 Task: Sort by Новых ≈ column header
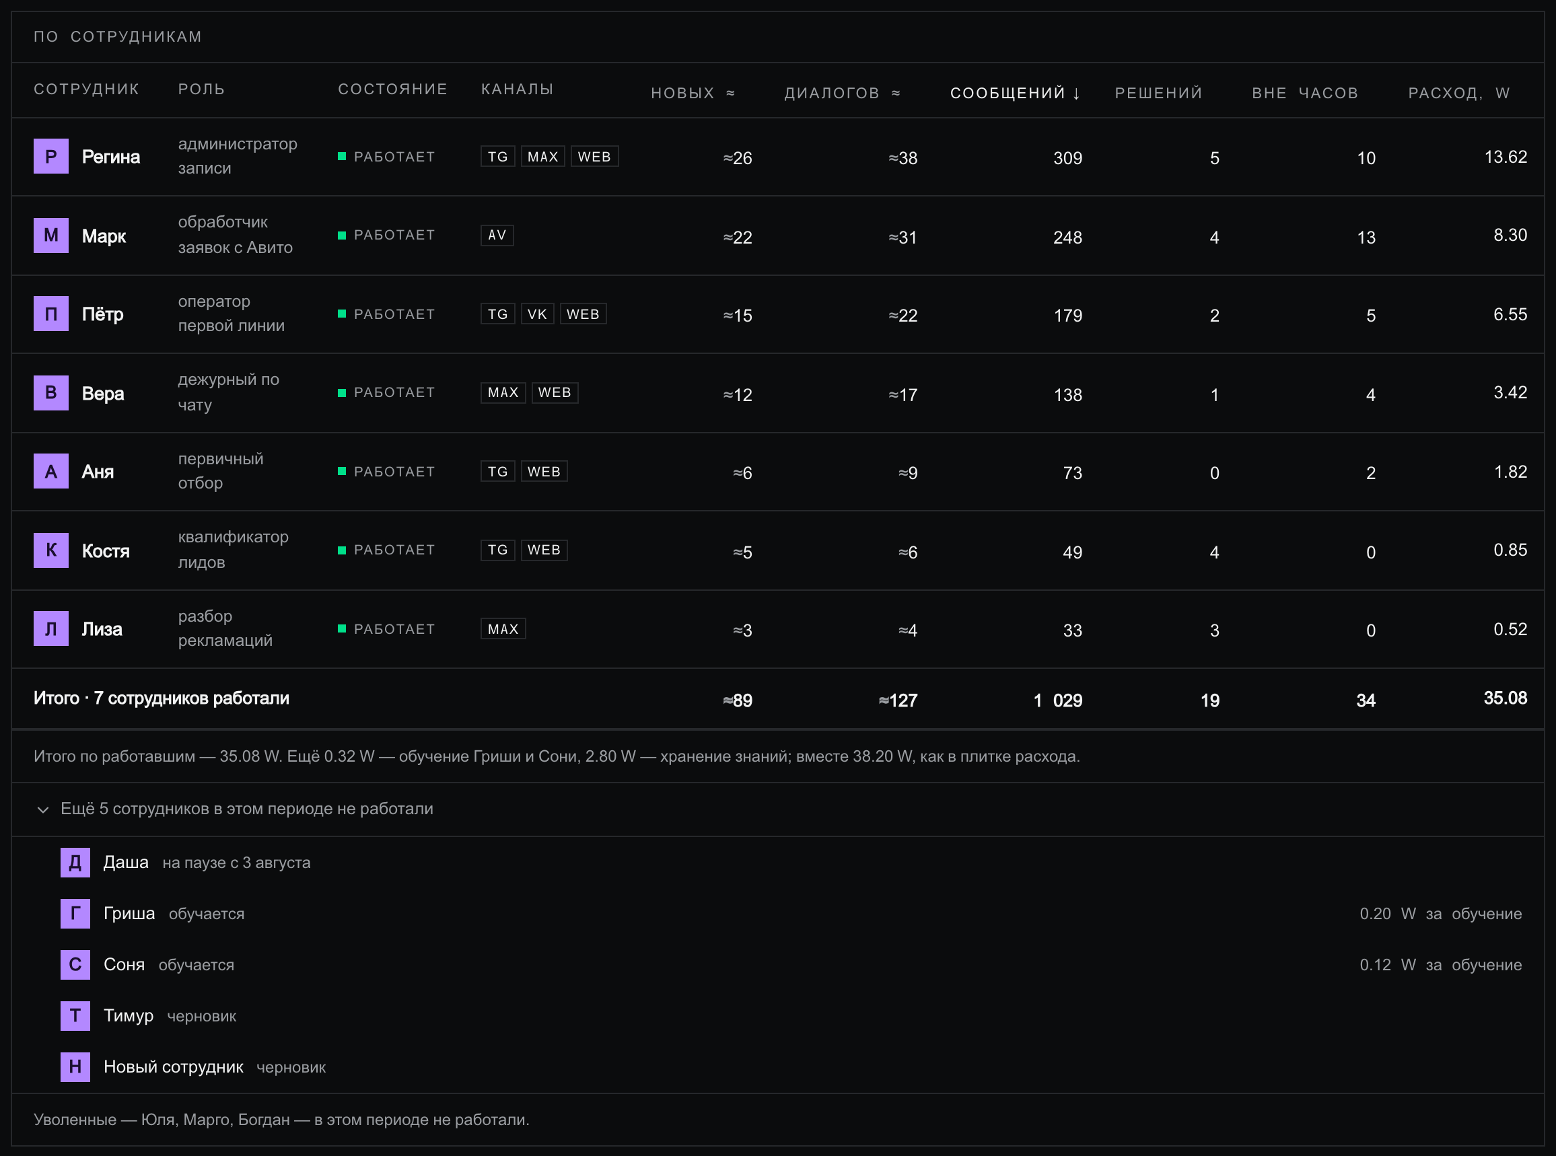point(693,93)
